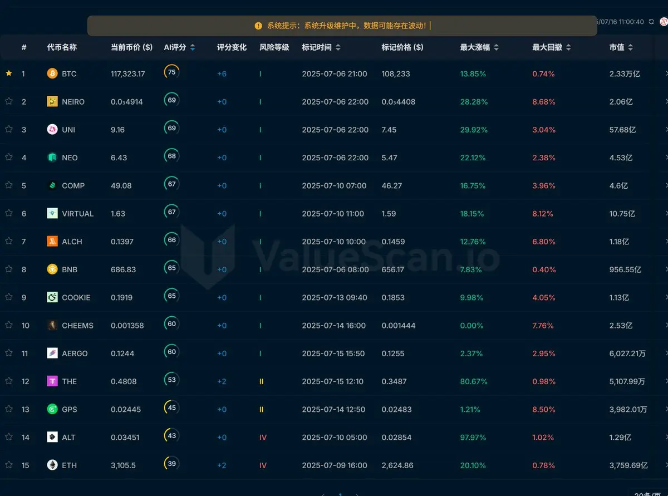Click the ETH coin logo
This screenshot has width=668, height=496.
point(52,465)
